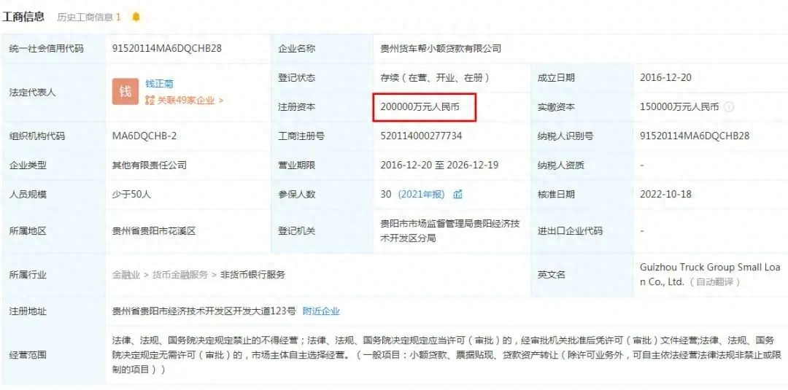The width and height of the screenshot is (788, 390).
Task: Click business term 2016-12-20 至 2026-12-19
Action: pos(439,165)
